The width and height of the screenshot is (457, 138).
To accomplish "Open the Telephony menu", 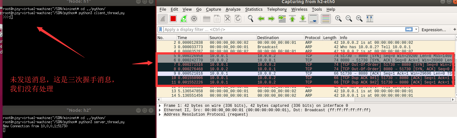I will point(277,9).
